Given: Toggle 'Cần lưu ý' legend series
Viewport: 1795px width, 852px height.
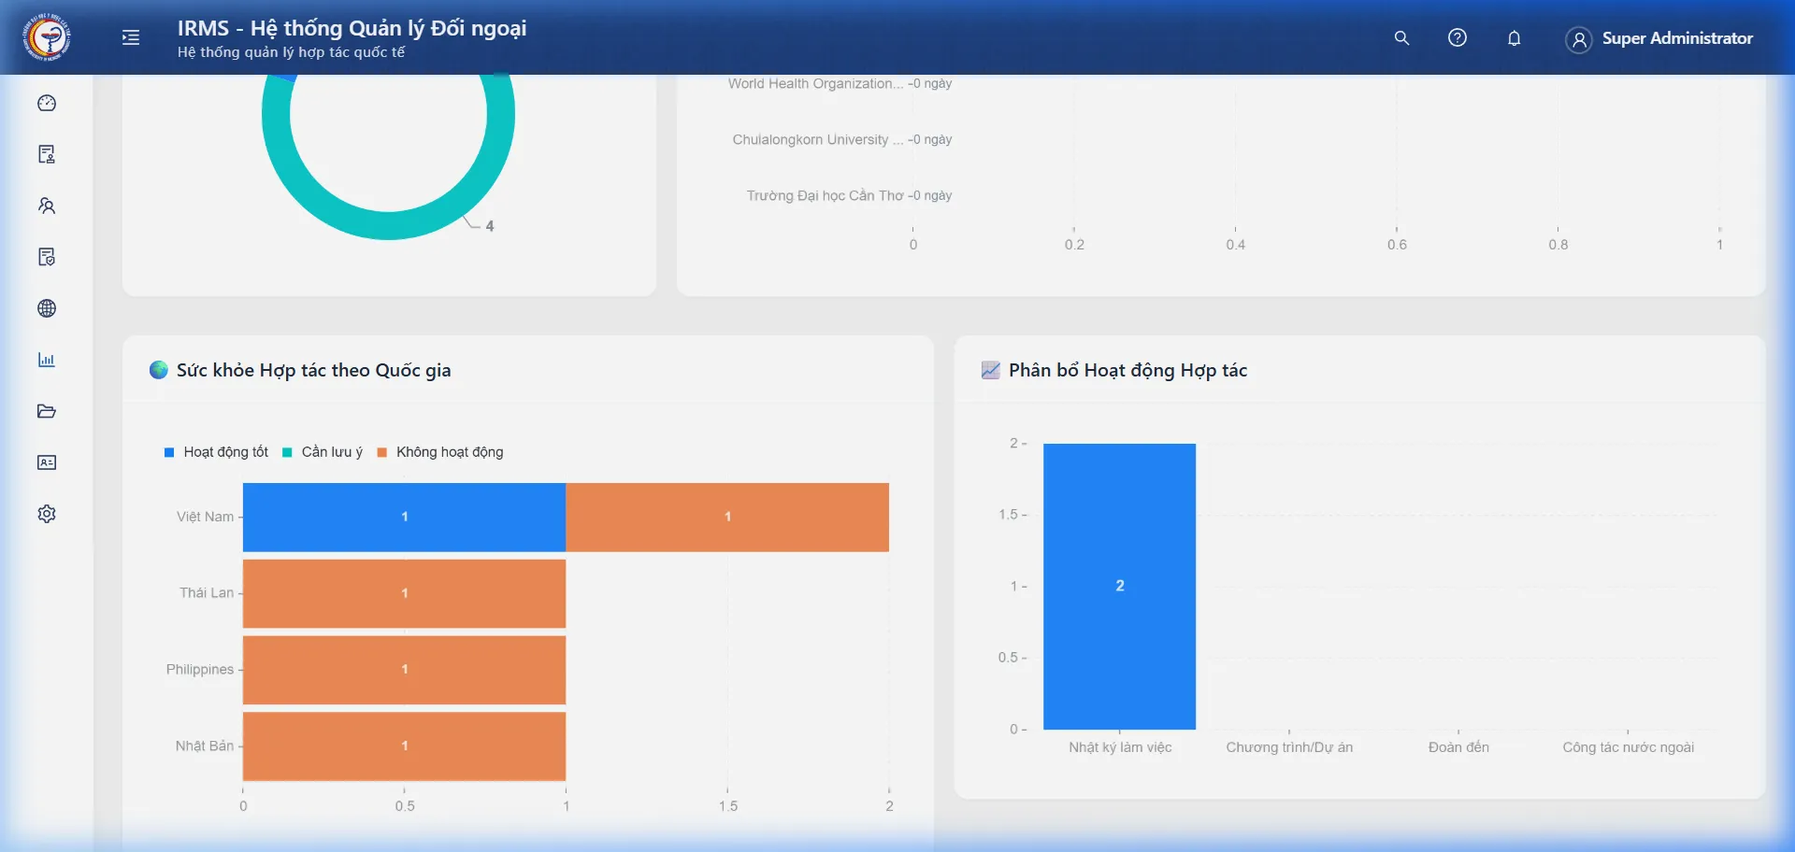Looking at the screenshot, I should point(323,452).
